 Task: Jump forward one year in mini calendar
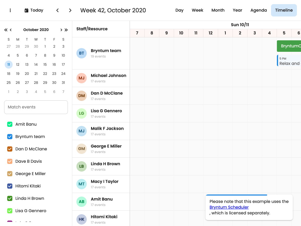(x=66, y=30)
